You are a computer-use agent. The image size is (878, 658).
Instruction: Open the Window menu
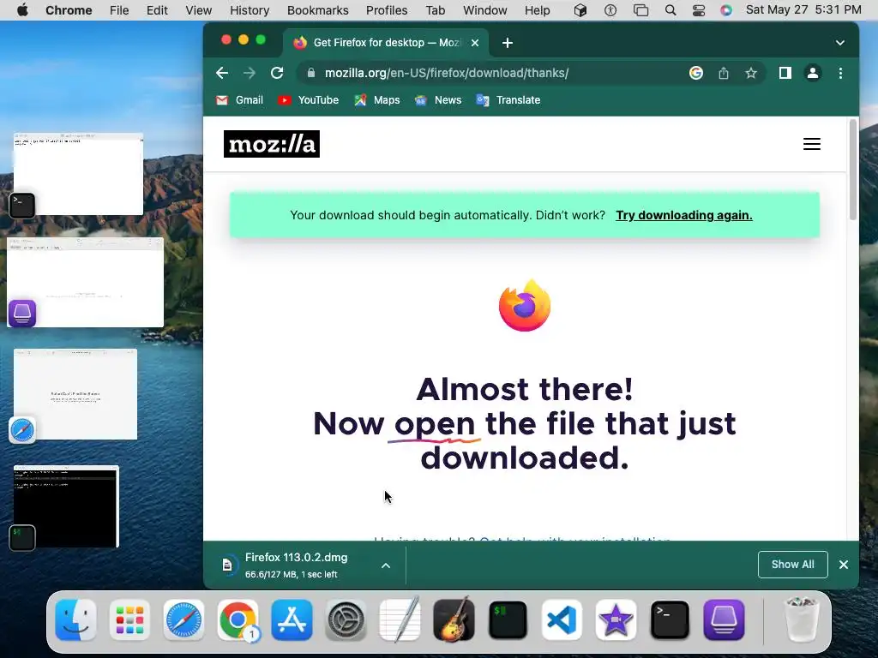(x=485, y=10)
